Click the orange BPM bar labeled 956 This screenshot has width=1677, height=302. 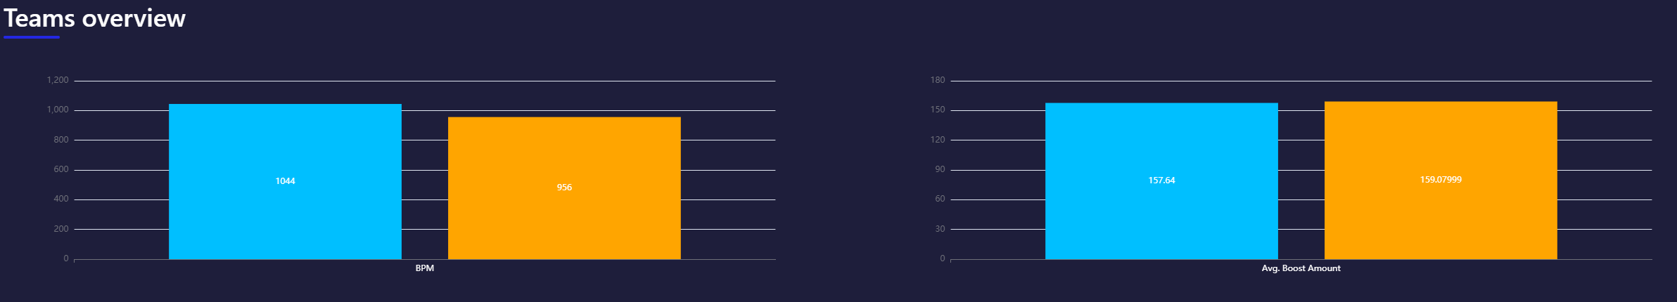[564, 188]
